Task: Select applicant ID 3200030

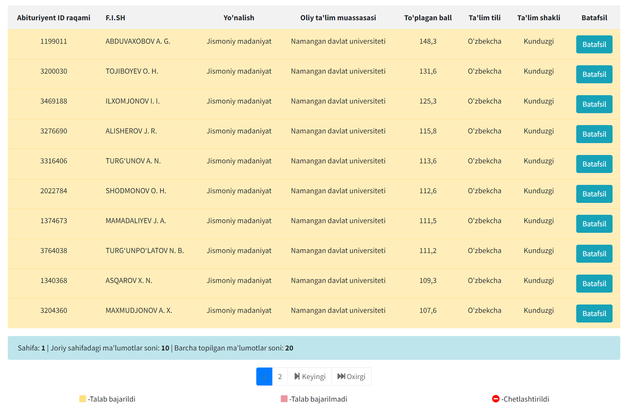Action: point(54,71)
